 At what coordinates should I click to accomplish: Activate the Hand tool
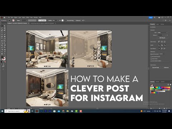2,54
